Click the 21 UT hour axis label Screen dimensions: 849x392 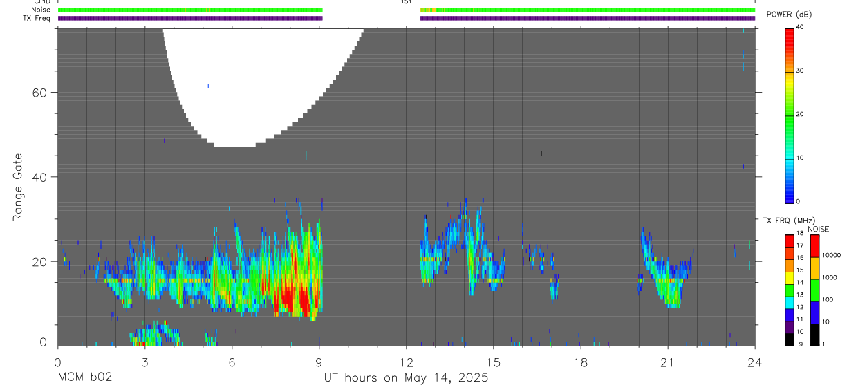coord(668,362)
